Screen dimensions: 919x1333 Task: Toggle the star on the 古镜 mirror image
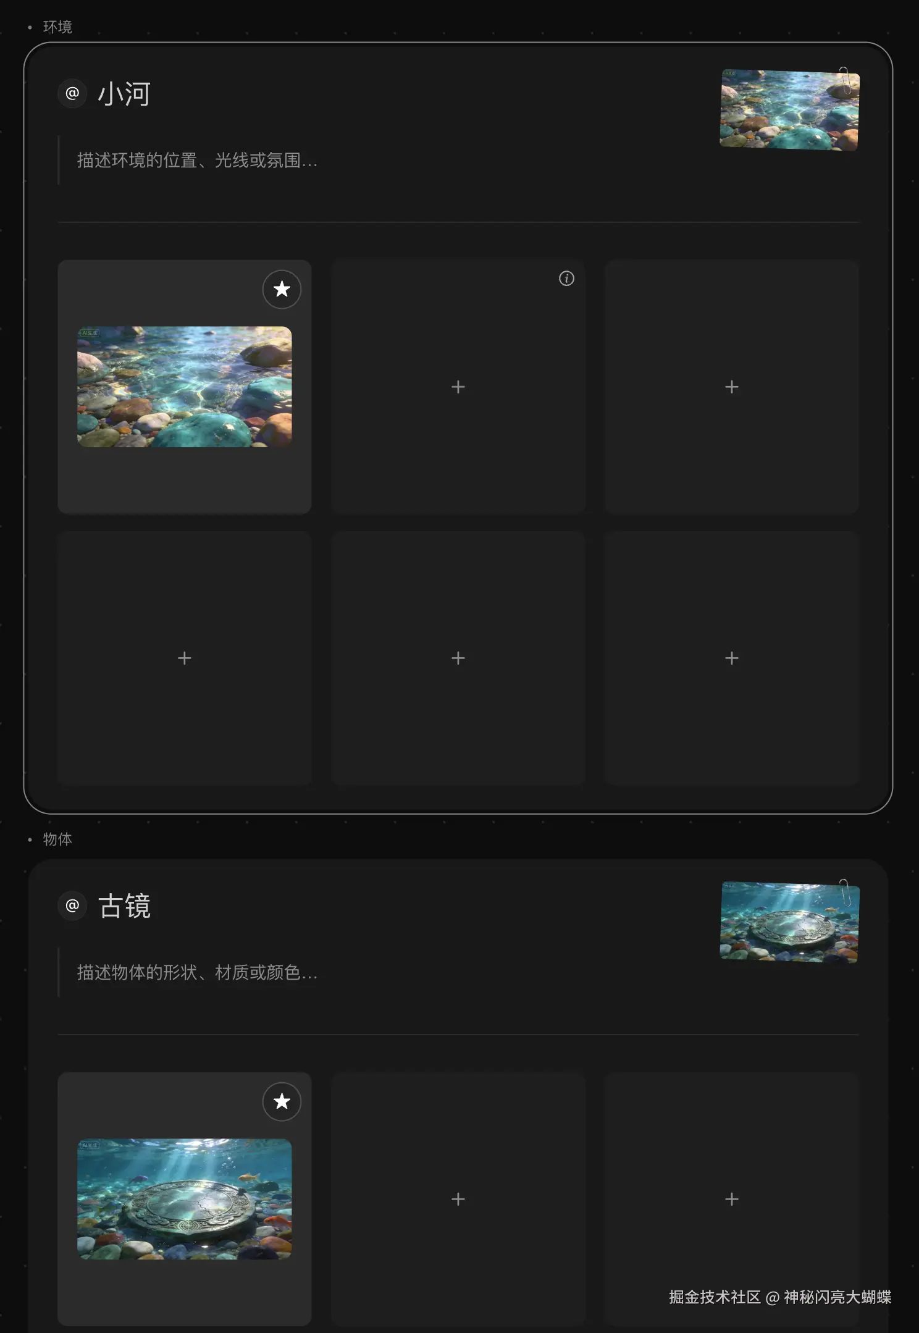(x=282, y=1101)
